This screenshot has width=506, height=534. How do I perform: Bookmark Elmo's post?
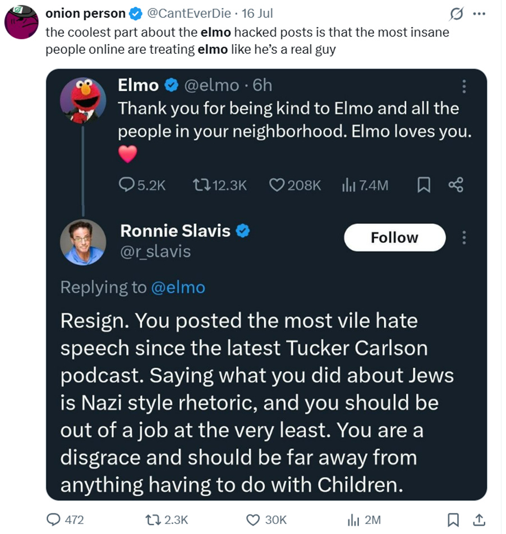(424, 185)
